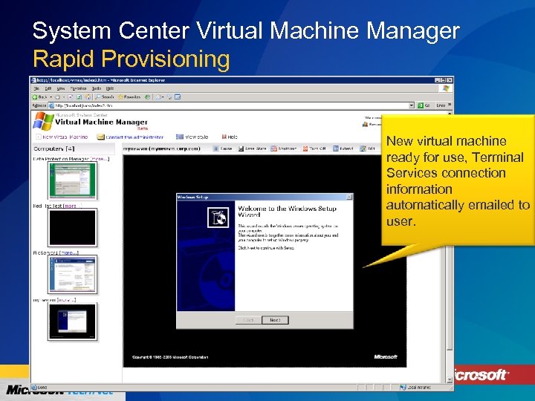Click the Links toolbar label

point(441,105)
